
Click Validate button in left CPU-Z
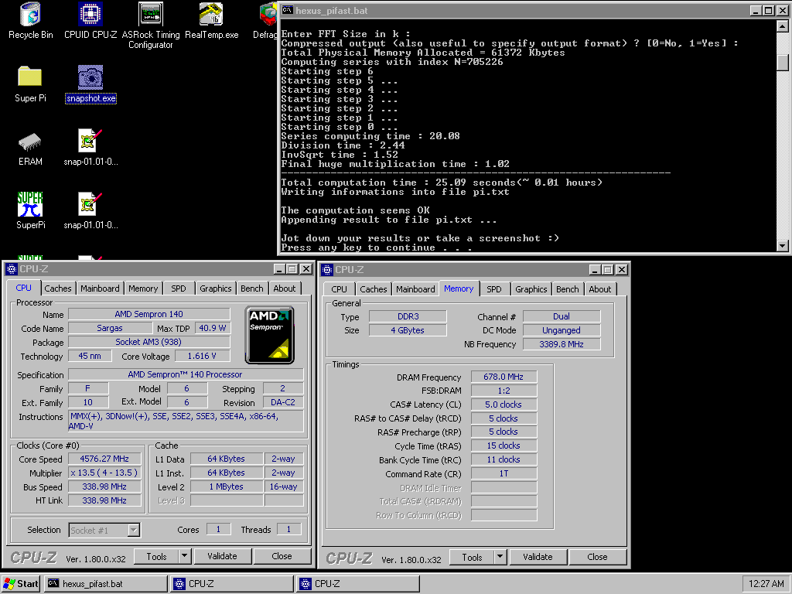coord(222,556)
